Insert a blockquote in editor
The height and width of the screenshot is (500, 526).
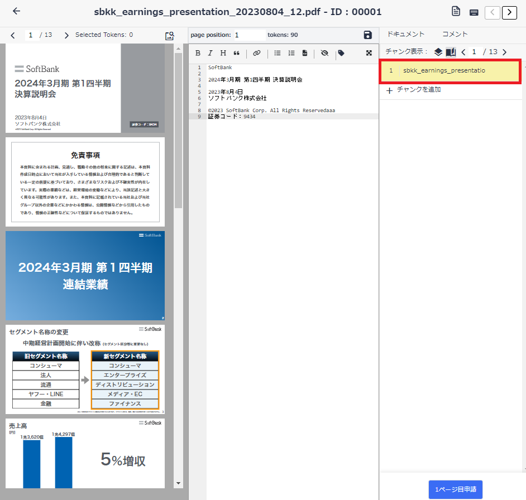click(x=237, y=53)
